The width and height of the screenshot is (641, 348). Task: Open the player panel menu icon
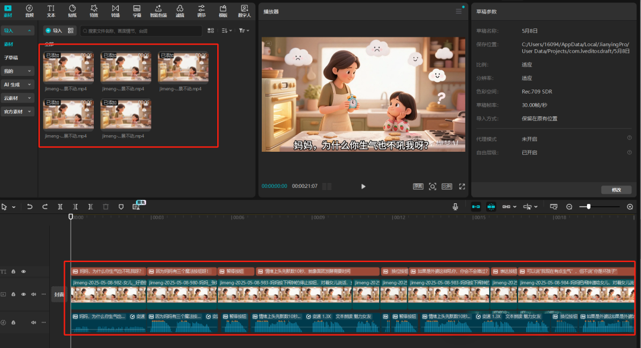[x=459, y=11]
